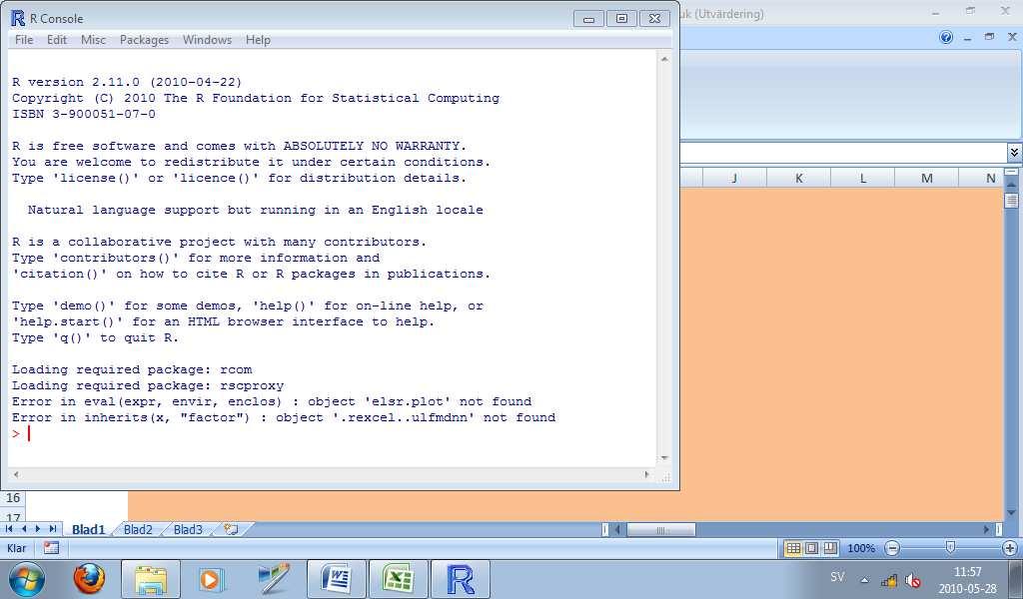The height and width of the screenshot is (599, 1023).
Task: Select column K header in Excel
Action: coord(798,178)
